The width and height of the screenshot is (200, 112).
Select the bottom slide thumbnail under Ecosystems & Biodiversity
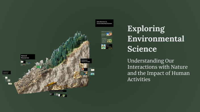coord(10,83)
